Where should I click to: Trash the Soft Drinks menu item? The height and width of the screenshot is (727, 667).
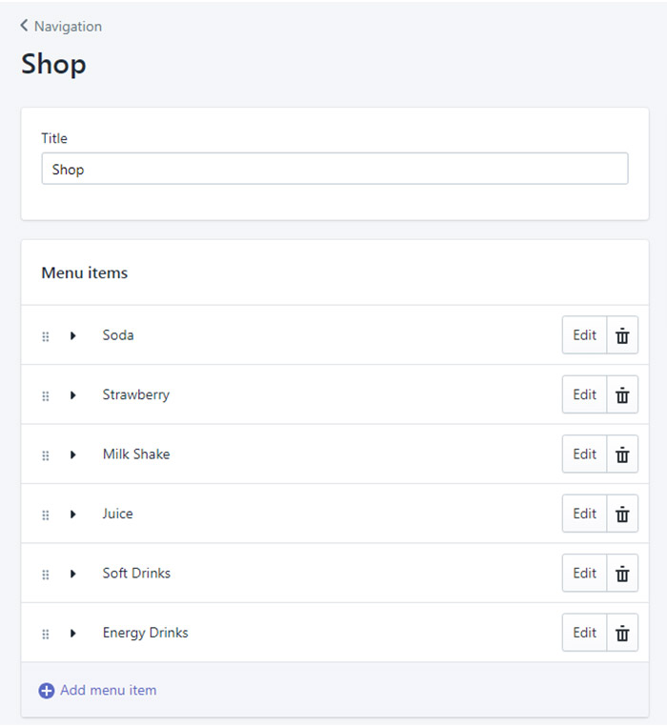(622, 574)
